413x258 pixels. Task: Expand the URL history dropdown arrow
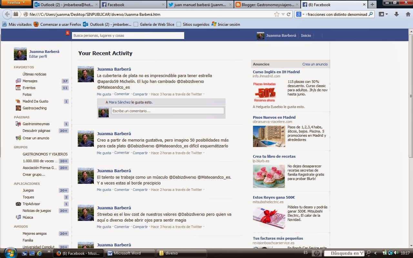point(283,14)
